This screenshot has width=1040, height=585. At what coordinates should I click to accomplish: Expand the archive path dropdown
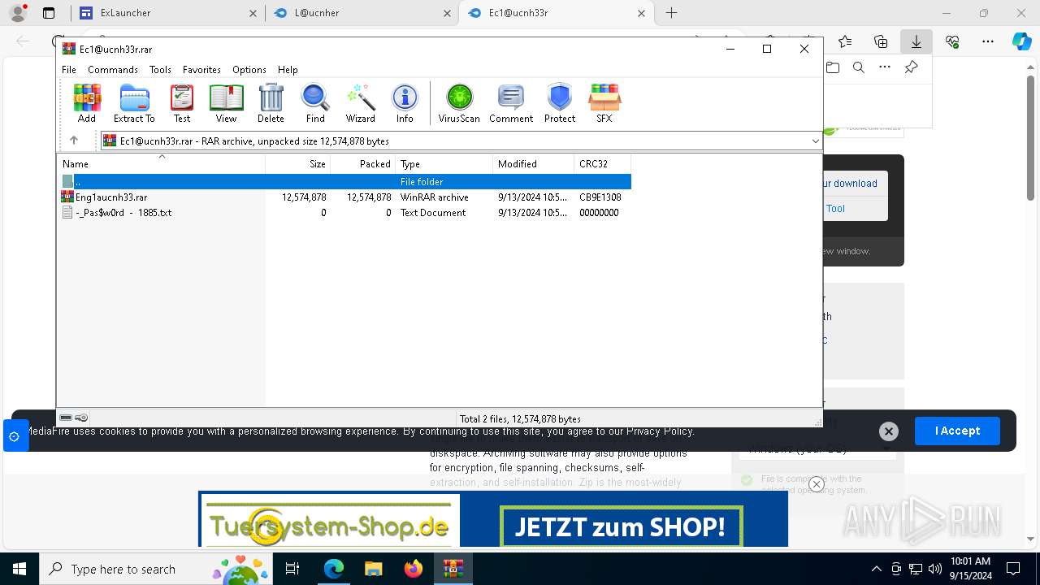click(815, 141)
